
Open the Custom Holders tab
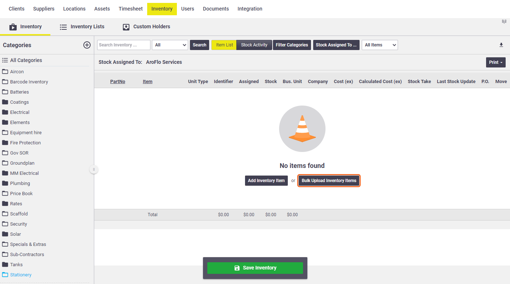pos(146,27)
